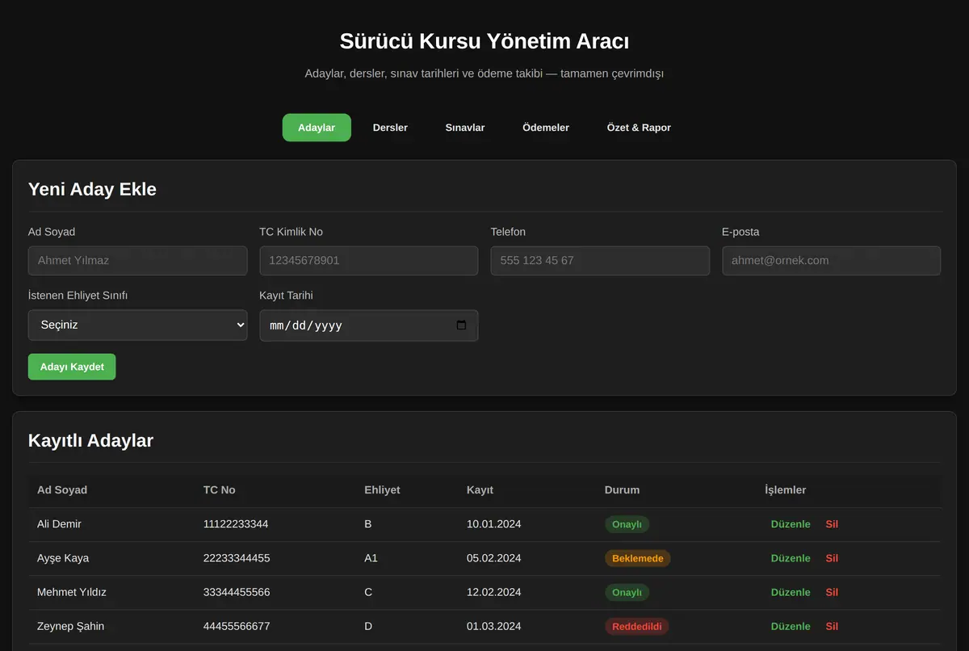
Task: Click Düzenle for Ayşe Kaya
Action: 791,558
